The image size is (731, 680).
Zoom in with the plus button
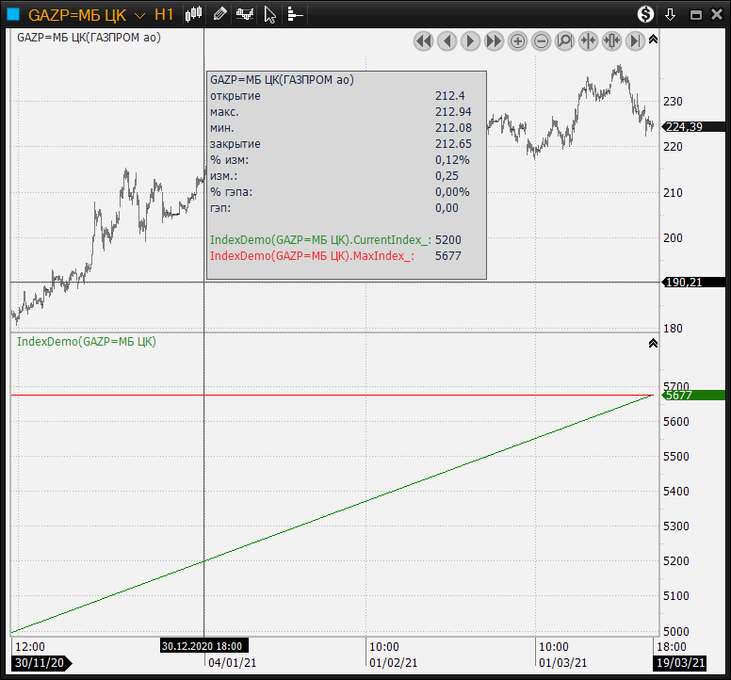click(518, 40)
